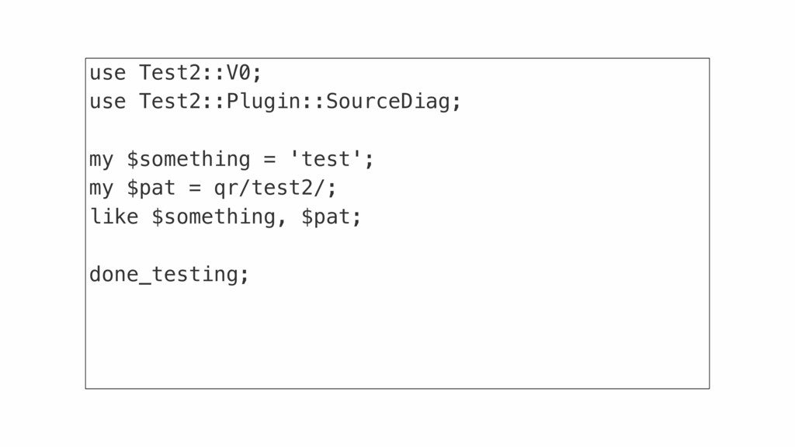
Task: Click empty area below done_testing in code box
Action: [397, 337]
